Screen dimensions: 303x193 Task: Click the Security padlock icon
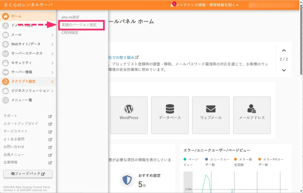pos(5,63)
